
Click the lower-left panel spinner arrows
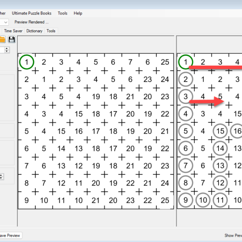point(1,177)
